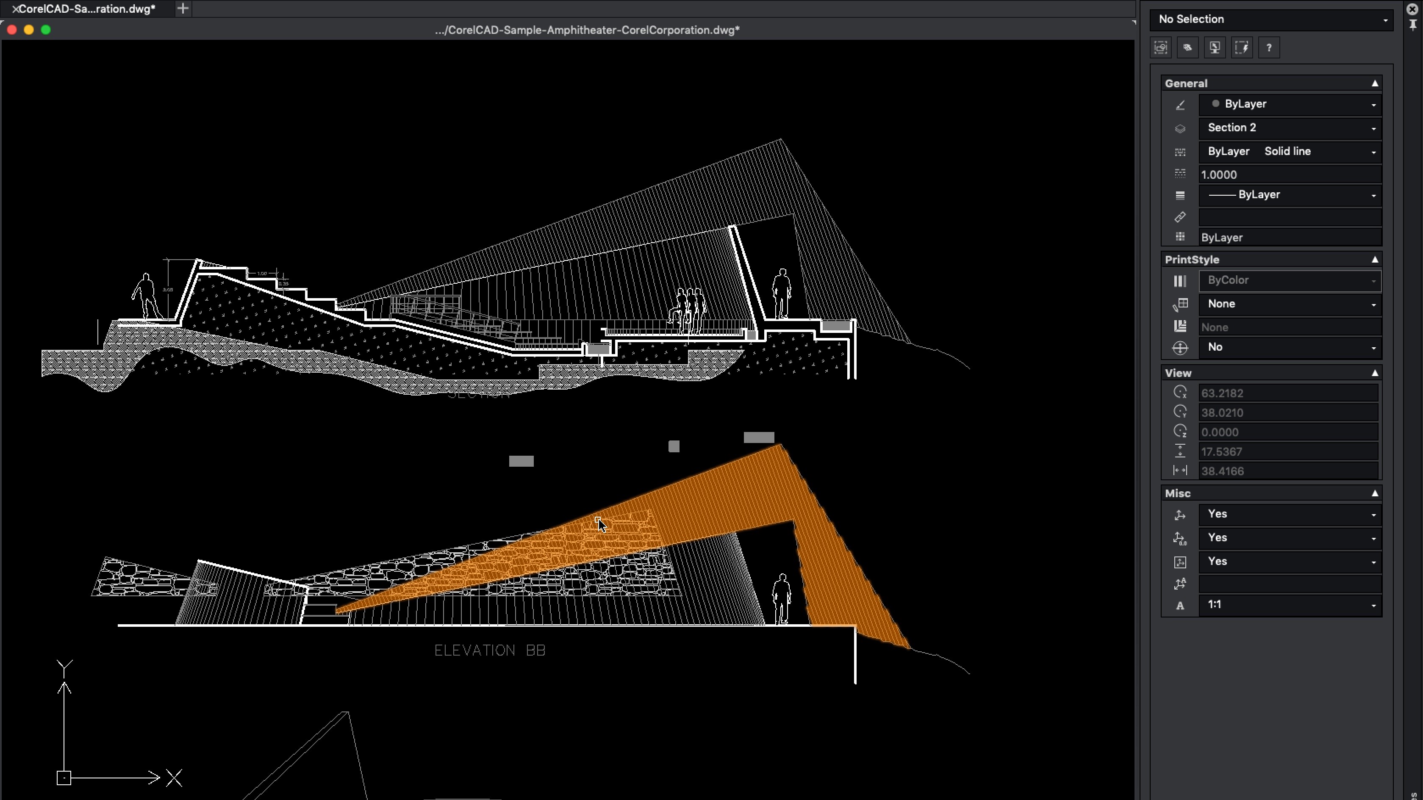This screenshot has height=800, width=1423.
Task: Click the lightning selection-mode toggle icon
Action: click(x=1242, y=47)
